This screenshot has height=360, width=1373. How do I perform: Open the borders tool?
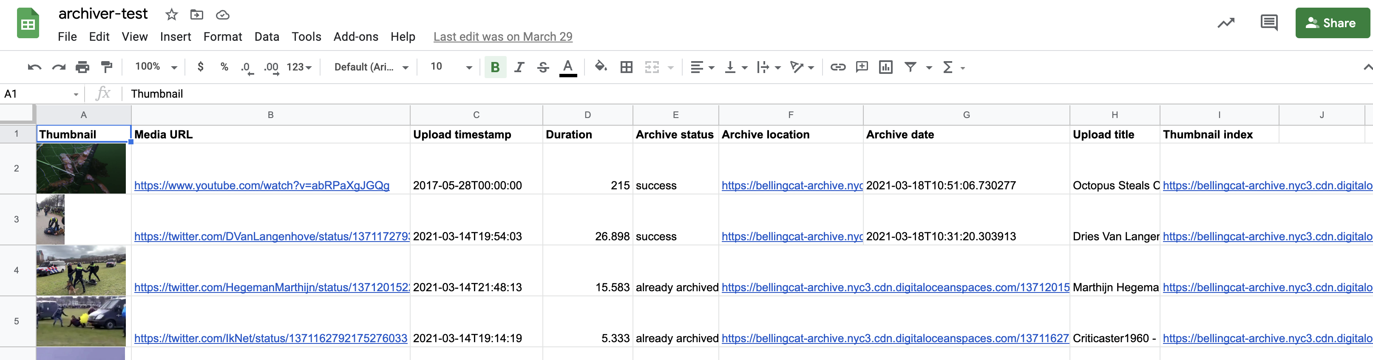626,67
